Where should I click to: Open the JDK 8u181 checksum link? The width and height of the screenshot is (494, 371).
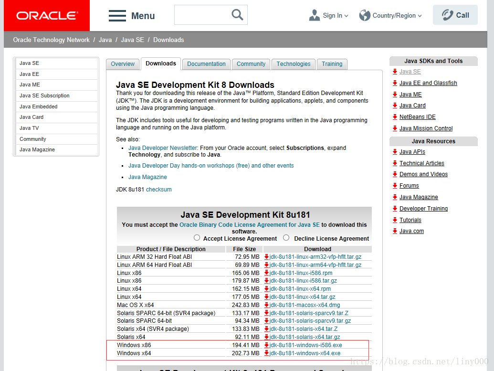[159, 190]
